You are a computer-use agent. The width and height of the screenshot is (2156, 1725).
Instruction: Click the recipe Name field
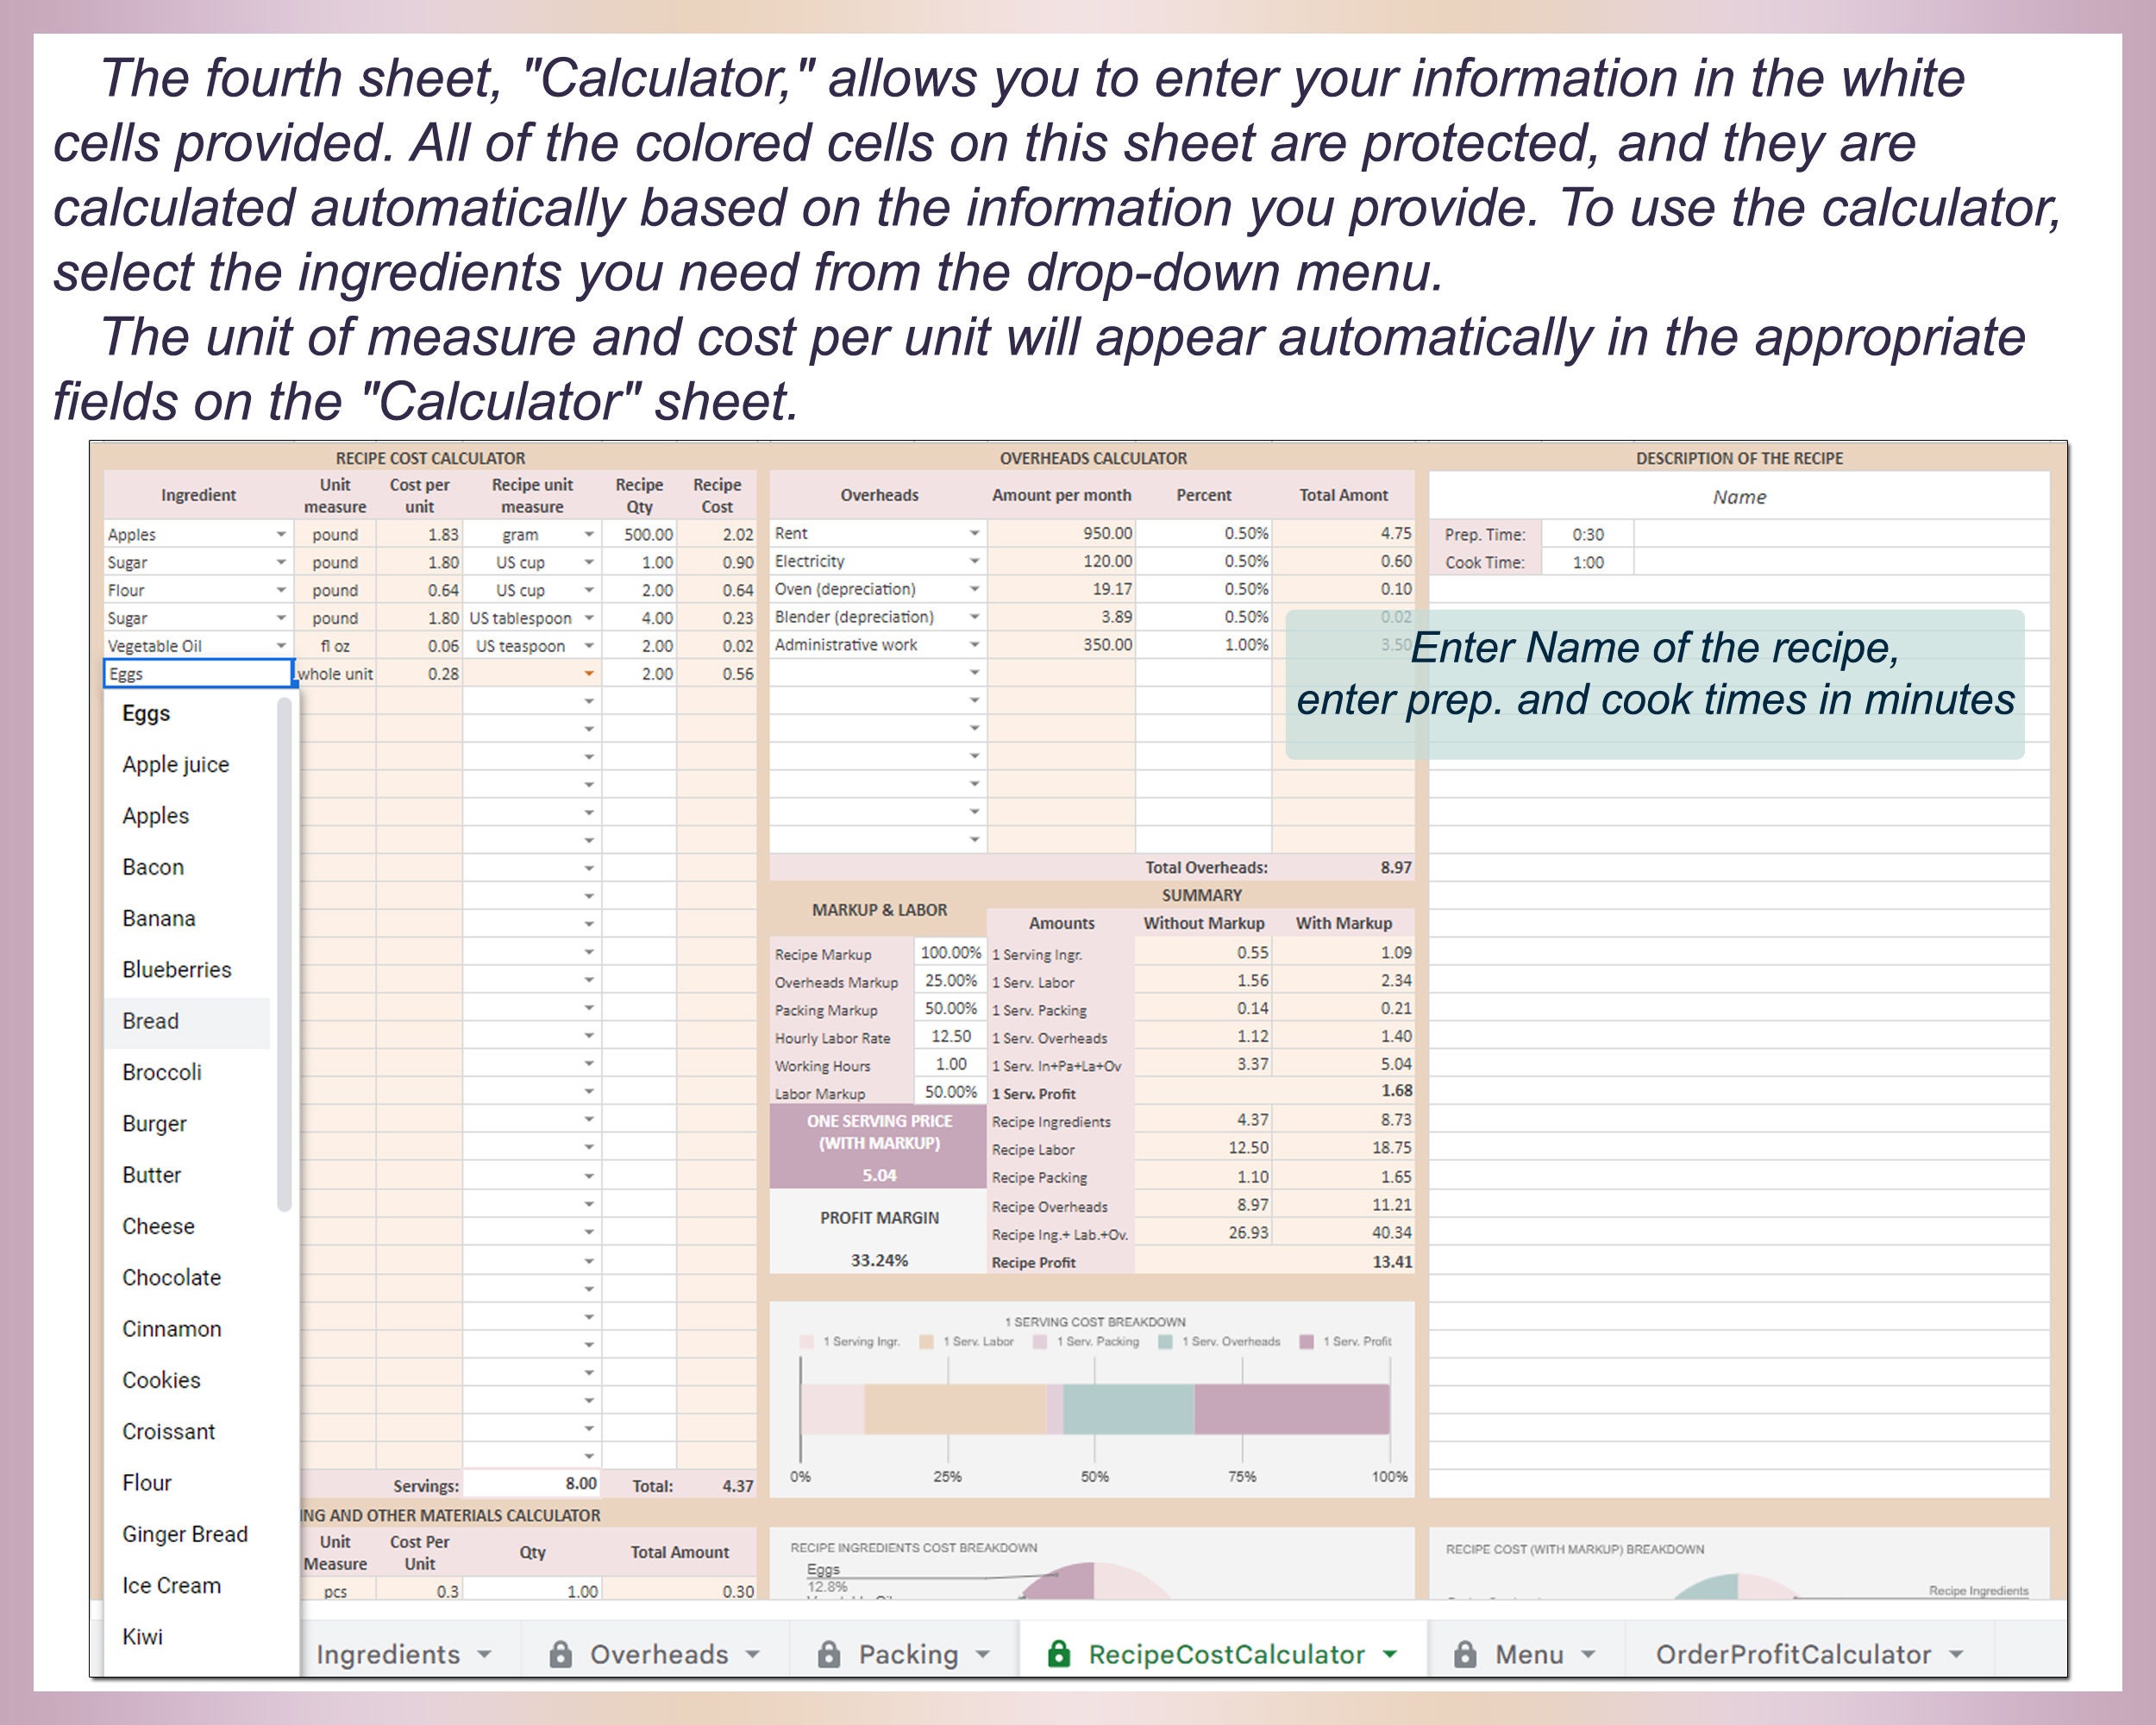(1739, 497)
